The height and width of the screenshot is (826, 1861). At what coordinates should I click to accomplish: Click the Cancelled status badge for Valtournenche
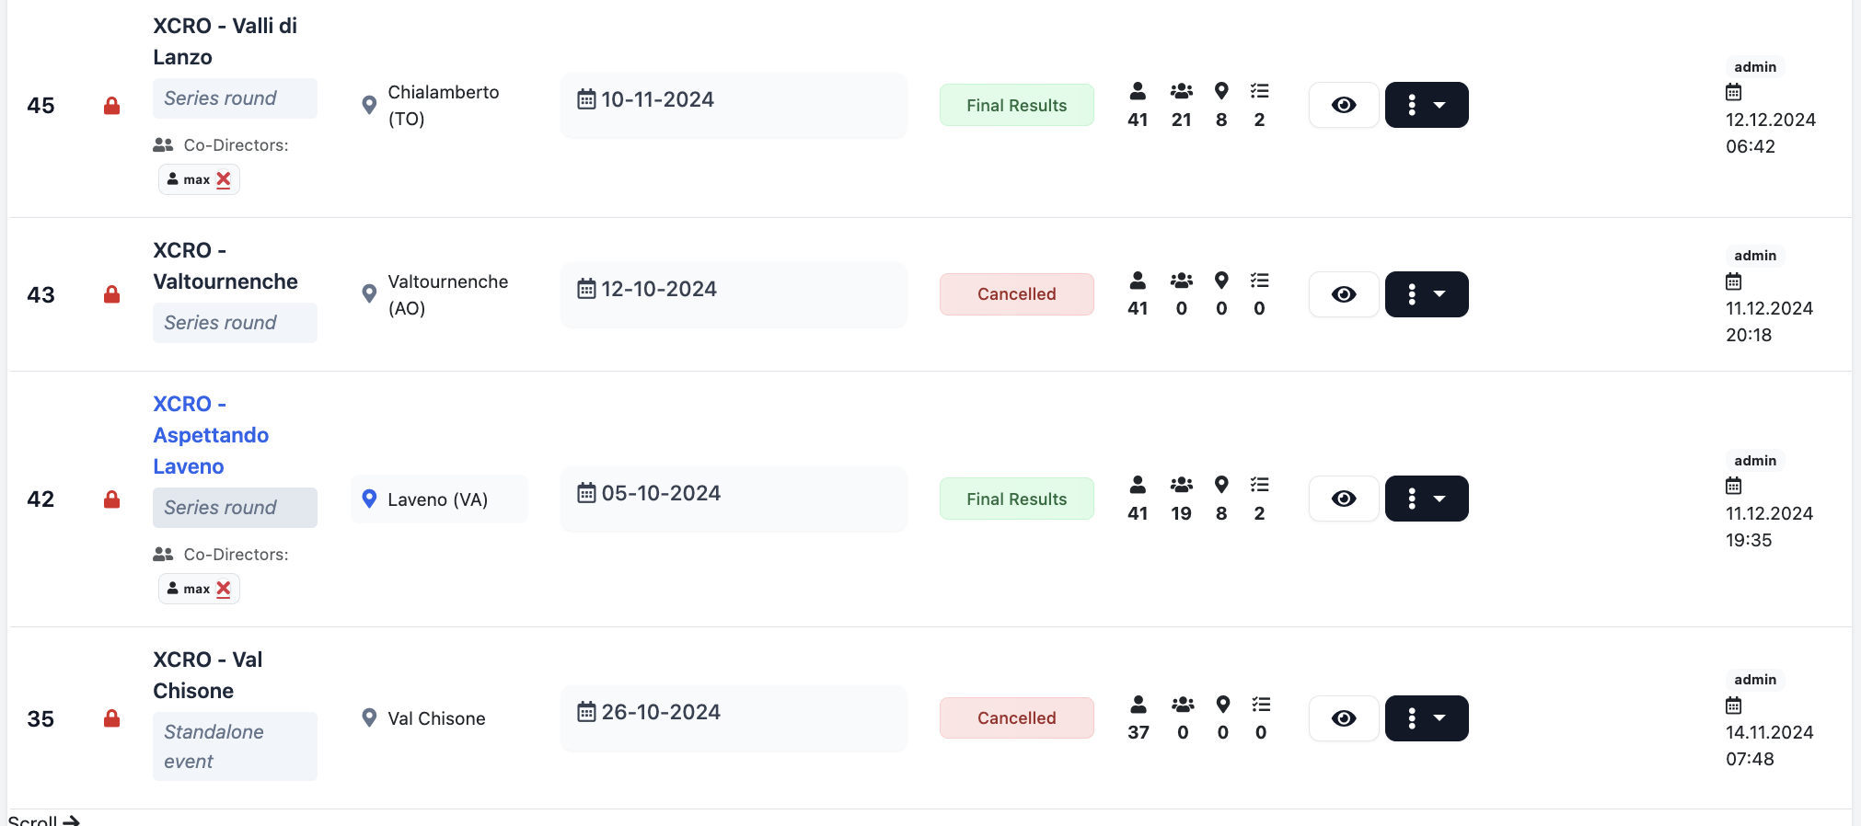(1017, 294)
